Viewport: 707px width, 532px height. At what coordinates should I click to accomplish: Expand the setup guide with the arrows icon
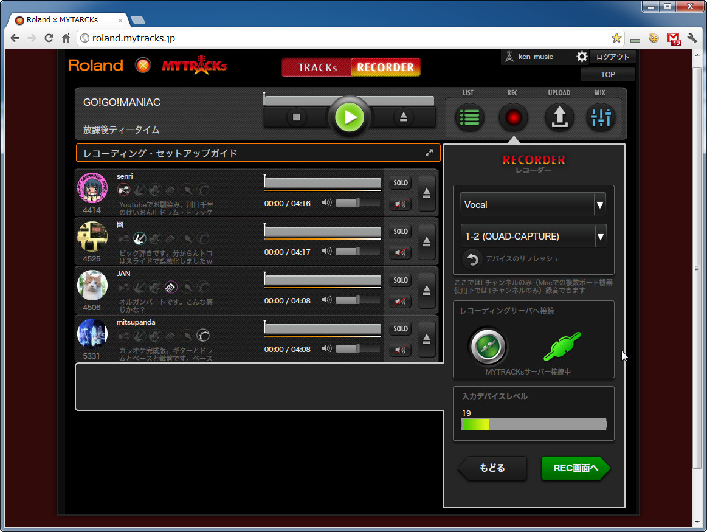(429, 153)
